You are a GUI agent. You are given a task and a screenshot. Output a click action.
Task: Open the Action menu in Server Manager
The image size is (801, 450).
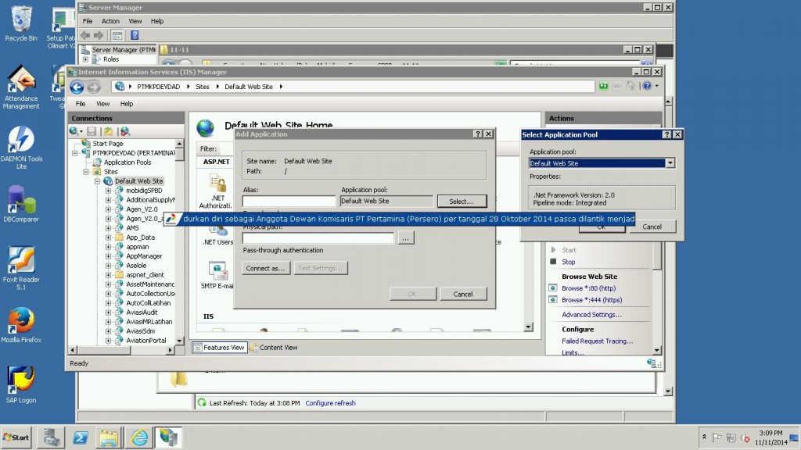110,21
